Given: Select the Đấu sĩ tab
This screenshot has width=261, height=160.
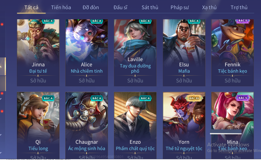Looking at the screenshot, I should pyautogui.click(x=120, y=7).
